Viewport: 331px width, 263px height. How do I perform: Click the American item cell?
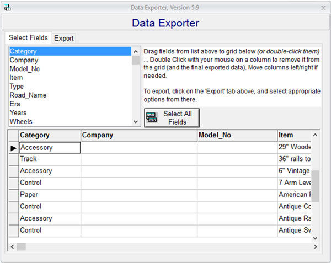coord(294,195)
